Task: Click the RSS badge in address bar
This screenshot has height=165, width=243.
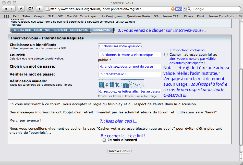Action: click(179, 9)
